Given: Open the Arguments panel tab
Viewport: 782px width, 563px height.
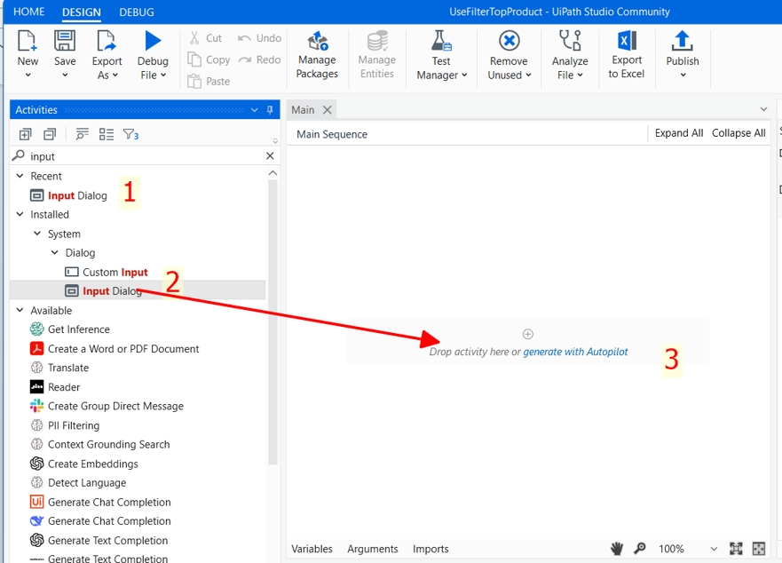Looking at the screenshot, I should click(373, 549).
